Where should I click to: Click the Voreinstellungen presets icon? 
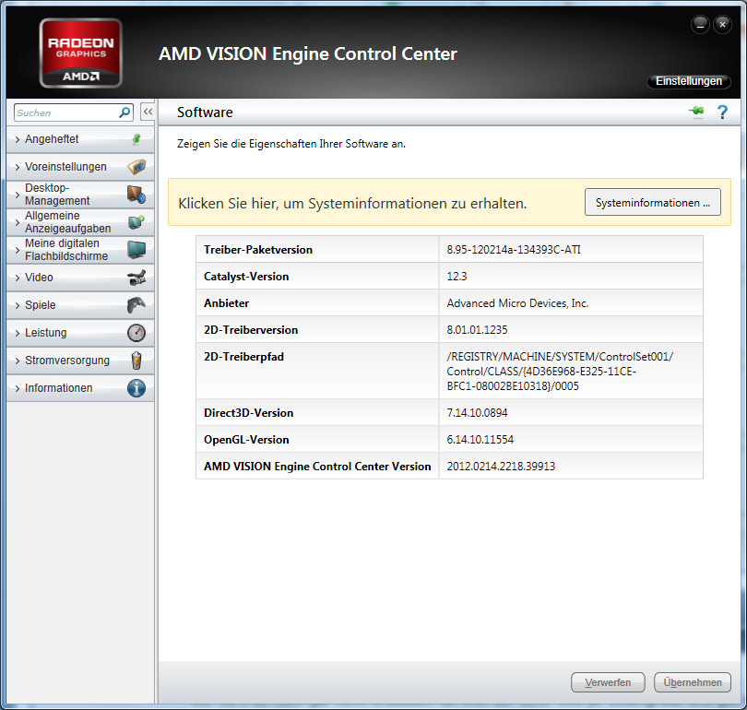coord(136,167)
